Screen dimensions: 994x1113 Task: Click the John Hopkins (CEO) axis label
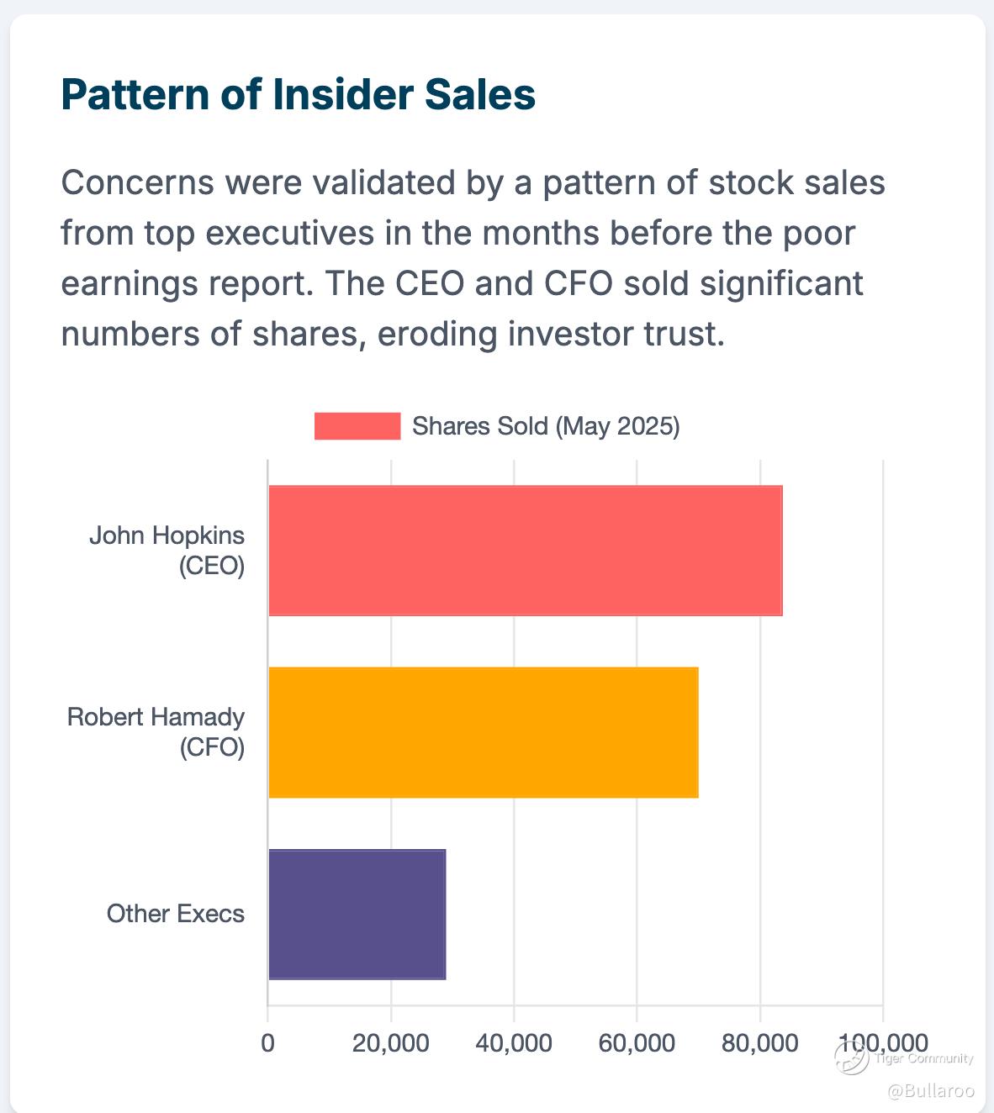tap(167, 551)
